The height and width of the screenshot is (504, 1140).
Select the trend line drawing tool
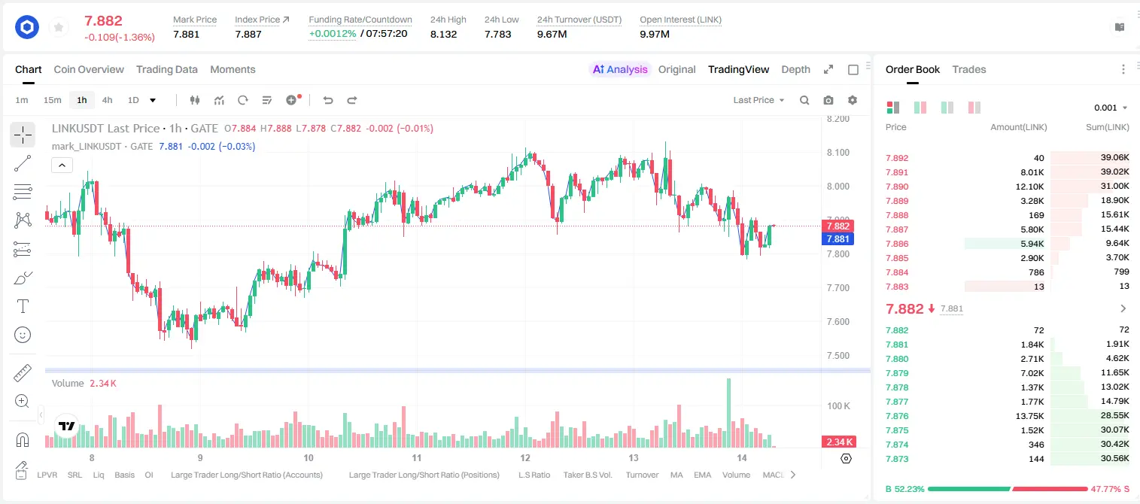pos(23,163)
